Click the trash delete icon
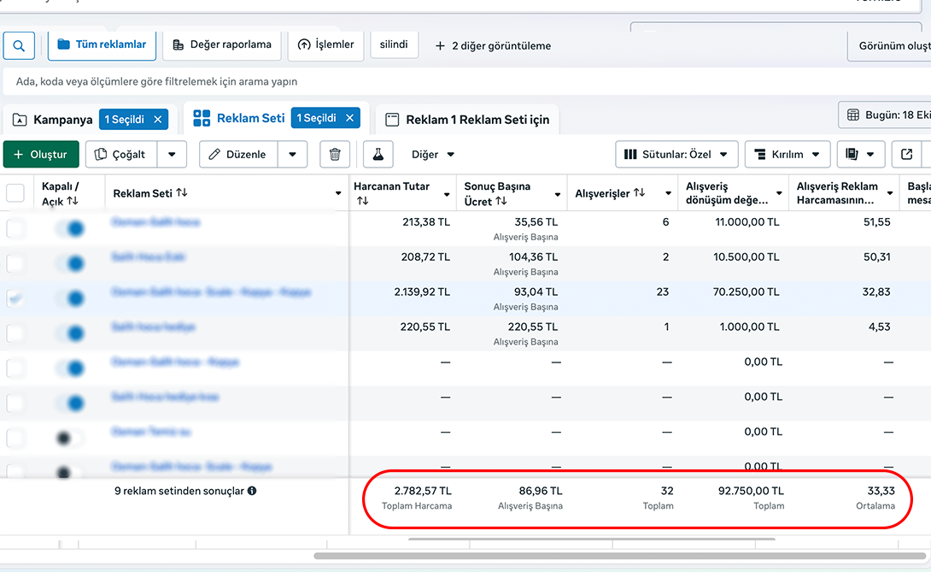Image resolution: width=931 pixels, height=572 pixels. (x=335, y=155)
